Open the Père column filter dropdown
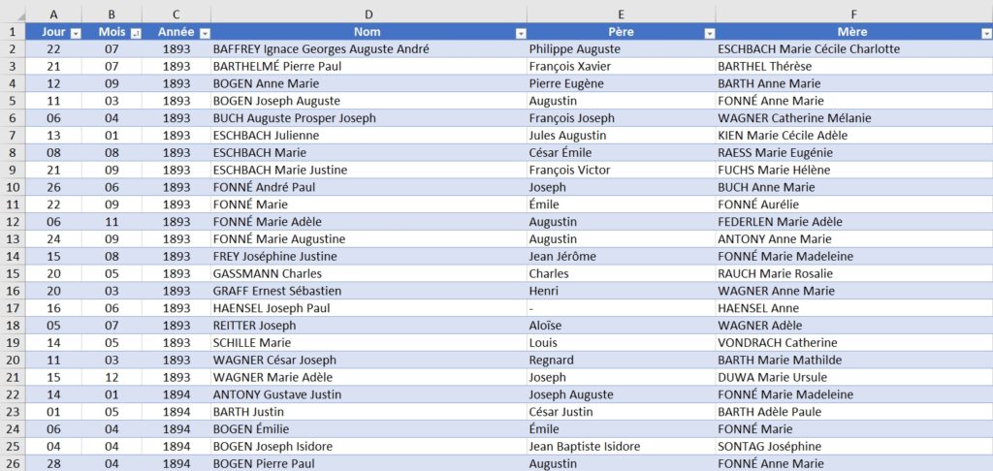Viewport: 993px width, 471px height. pos(710,33)
